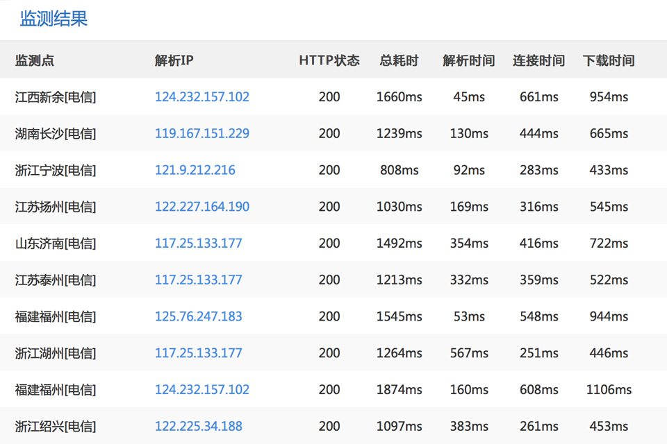Screen dimensions: 667x444
Task: Click the 下载时间 column header
Action: click(x=609, y=60)
